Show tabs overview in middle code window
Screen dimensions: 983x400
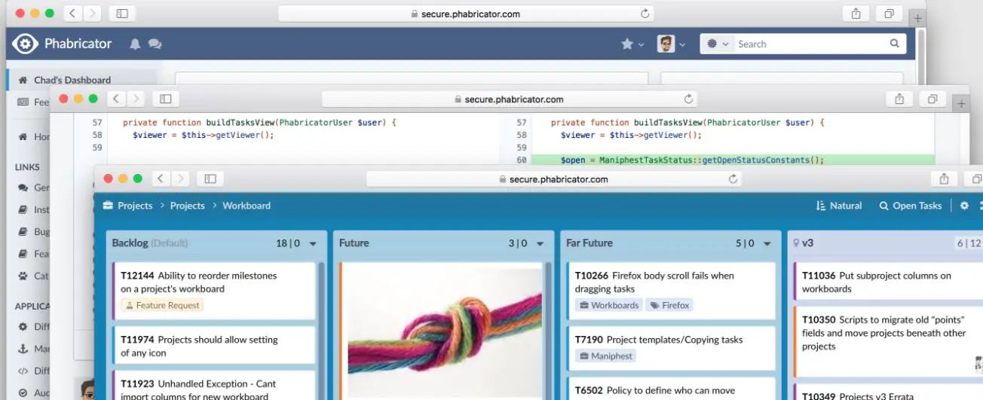coord(932,99)
